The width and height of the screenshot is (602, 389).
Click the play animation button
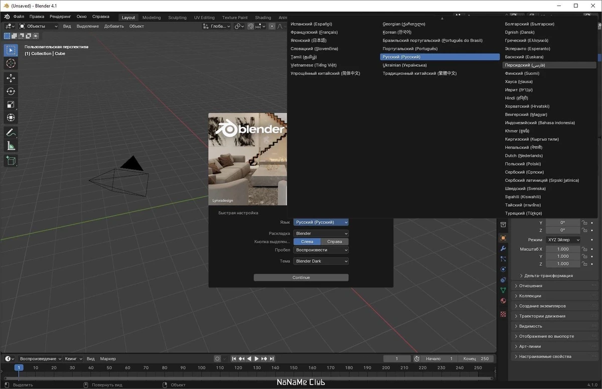pyautogui.click(x=256, y=358)
